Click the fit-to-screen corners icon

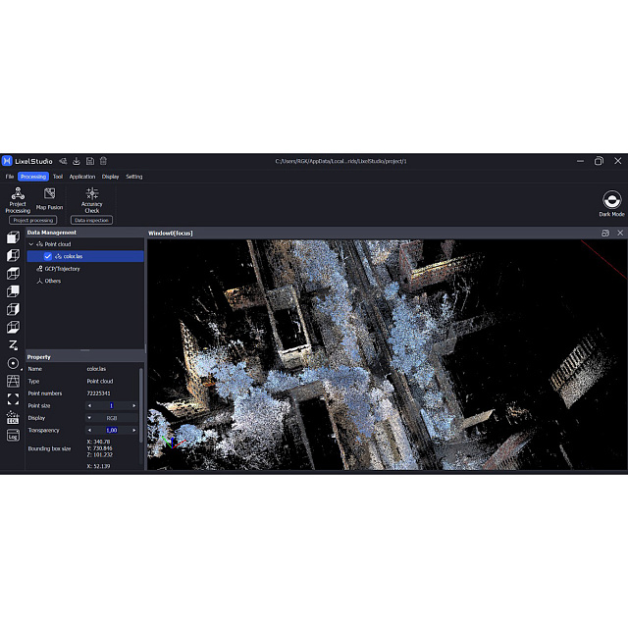[13, 399]
